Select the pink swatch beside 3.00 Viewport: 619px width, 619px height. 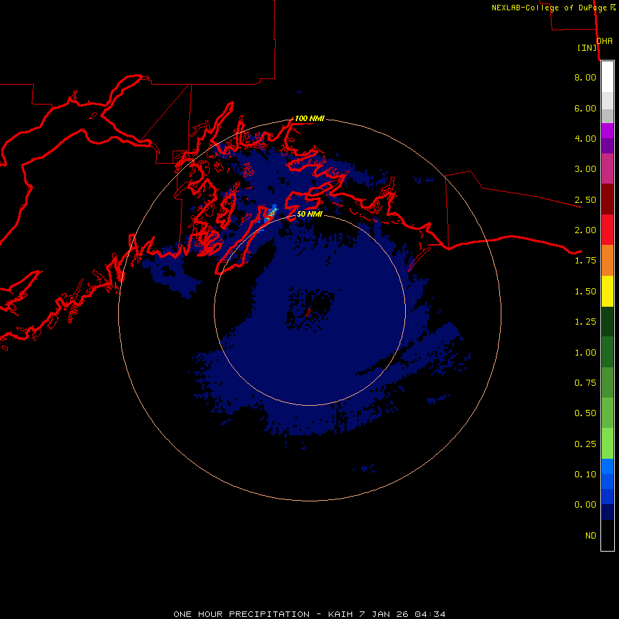tap(607, 169)
